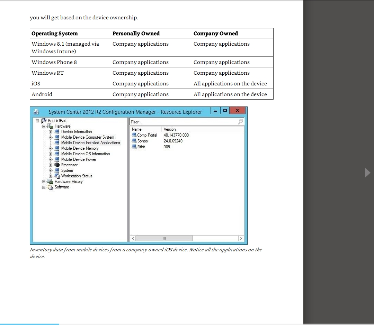This screenshot has width=374, height=325.
Task: Sort by the Name column header
Action: point(145,129)
